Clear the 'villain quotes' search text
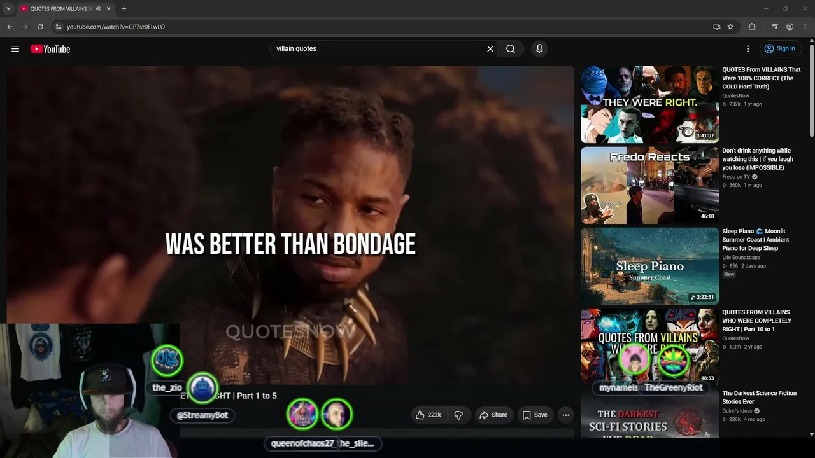This screenshot has height=458, width=815. pos(490,49)
